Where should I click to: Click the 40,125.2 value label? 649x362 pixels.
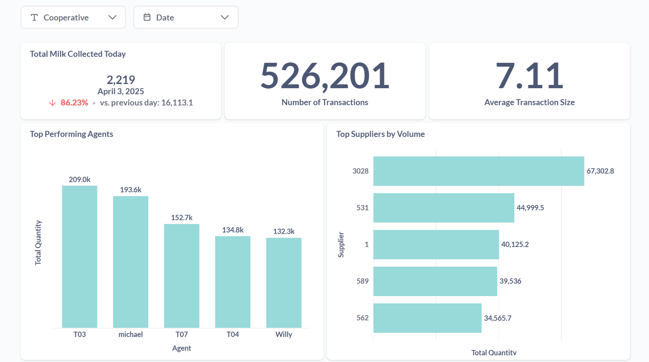click(515, 245)
